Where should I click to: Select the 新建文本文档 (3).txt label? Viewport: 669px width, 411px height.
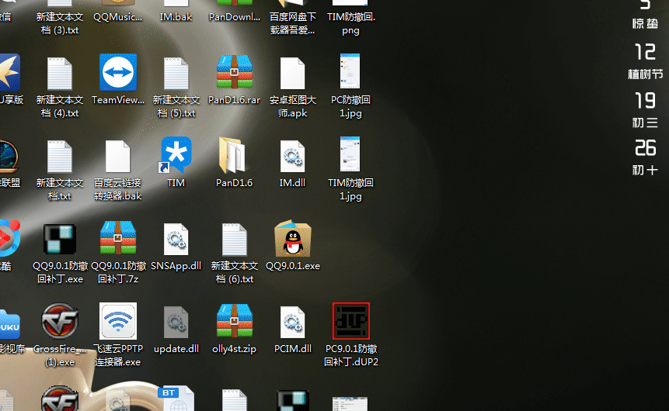60,23
